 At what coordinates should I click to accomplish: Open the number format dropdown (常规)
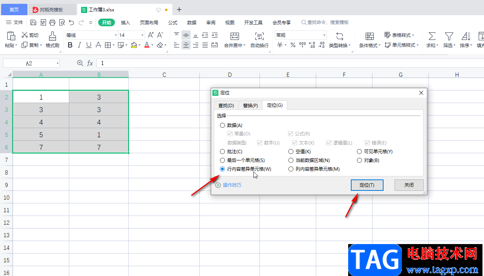click(325, 35)
